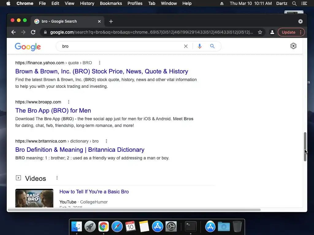Click the vertical scrollbar thumb
314x235 pixels.
click(305, 147)
